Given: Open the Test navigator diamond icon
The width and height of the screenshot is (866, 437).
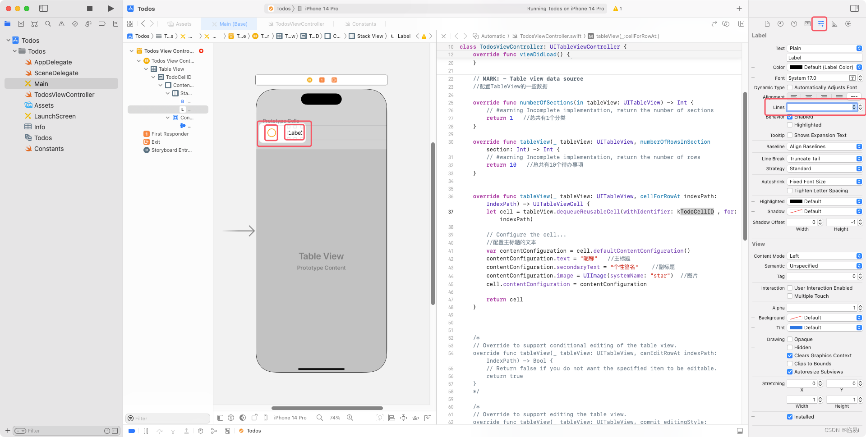Looking at the screenshot, I should point(75,24).
